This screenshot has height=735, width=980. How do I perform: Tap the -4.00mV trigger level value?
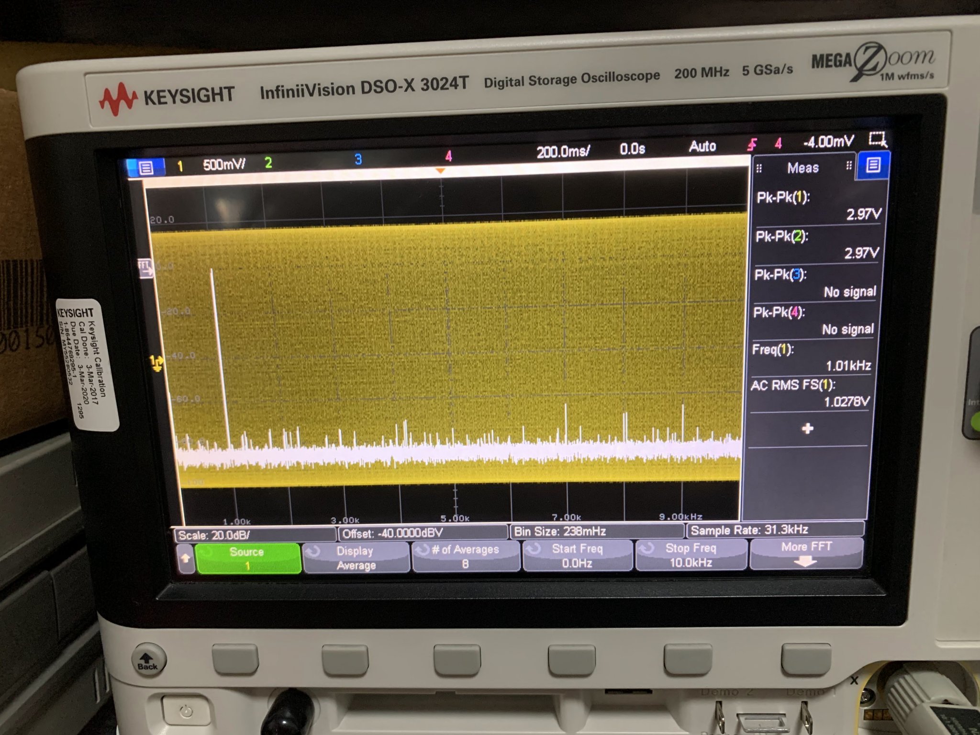click(x=829, y=142)
